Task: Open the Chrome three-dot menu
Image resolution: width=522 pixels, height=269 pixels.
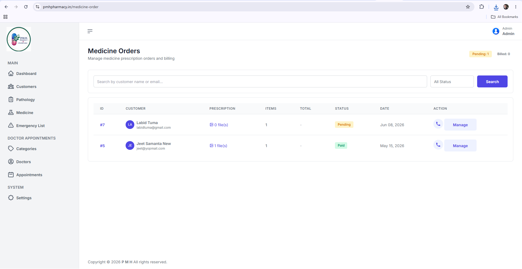Action: [516, 7]
